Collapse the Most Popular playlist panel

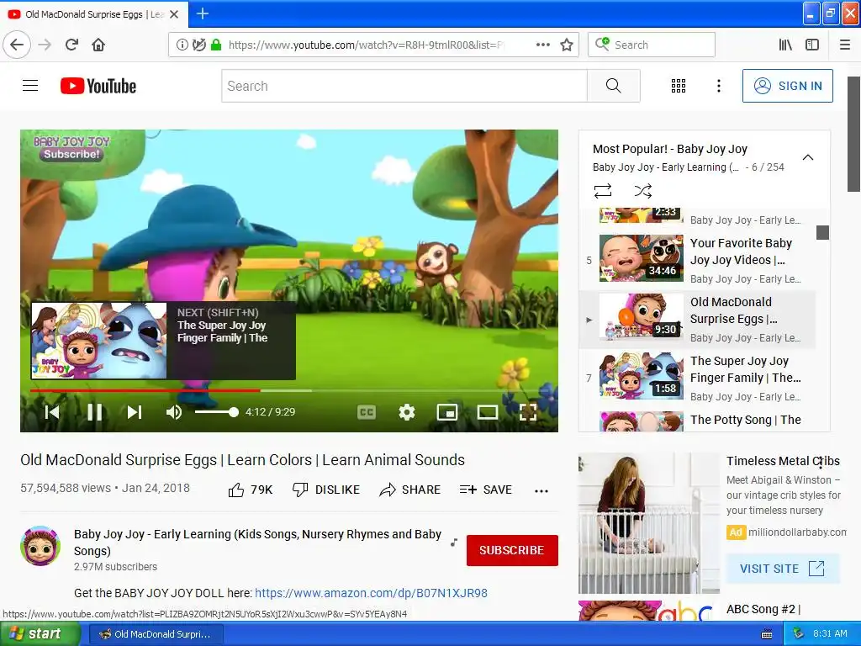tap(808, 157)
